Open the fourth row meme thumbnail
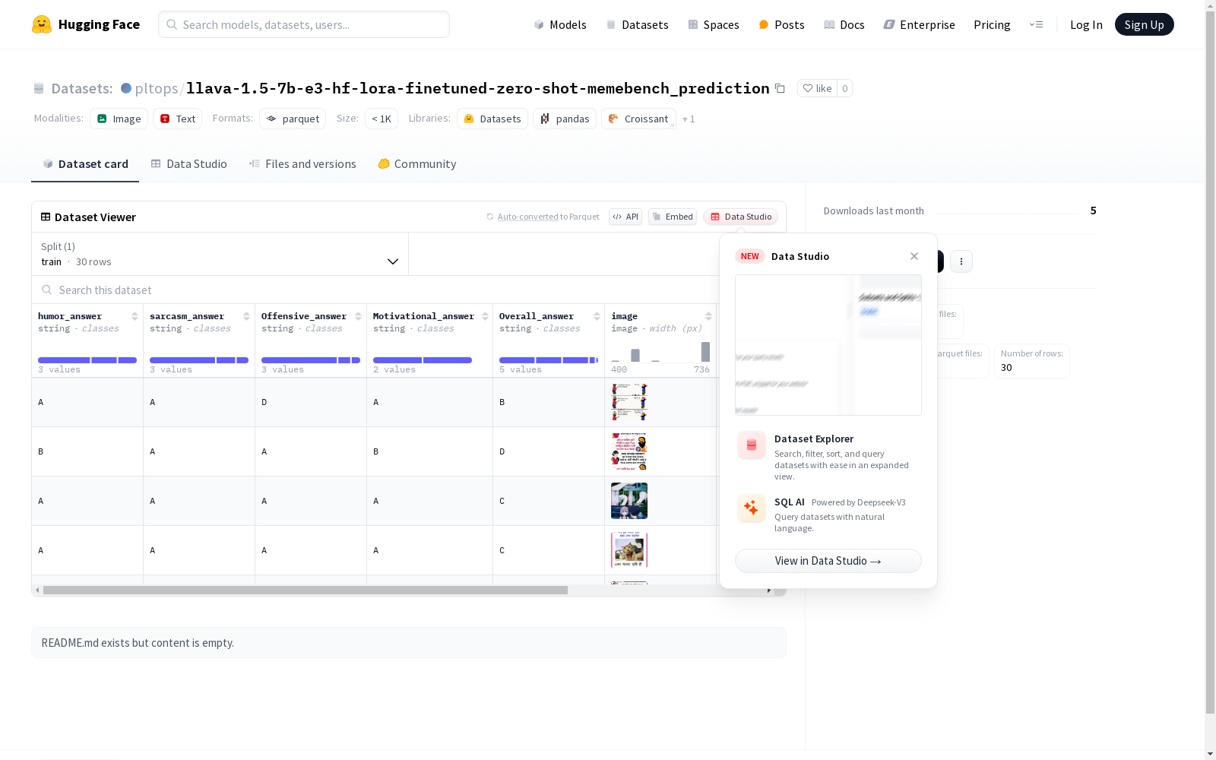The width and height of the screenshot is (1216, 760). (x=629, y=550)
